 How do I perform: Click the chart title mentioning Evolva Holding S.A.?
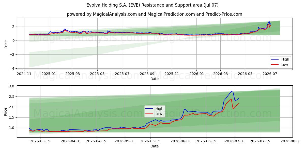pyautogui.click(x=152, y=5)
